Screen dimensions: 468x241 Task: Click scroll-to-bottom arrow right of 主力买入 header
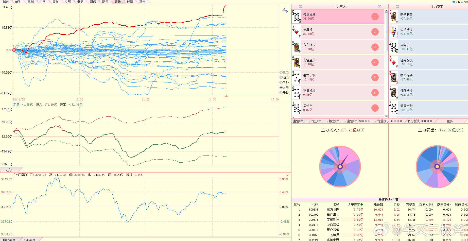[379, 6]
